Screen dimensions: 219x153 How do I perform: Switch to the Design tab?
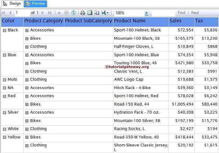pyautogui.click(x=12, y=3)
